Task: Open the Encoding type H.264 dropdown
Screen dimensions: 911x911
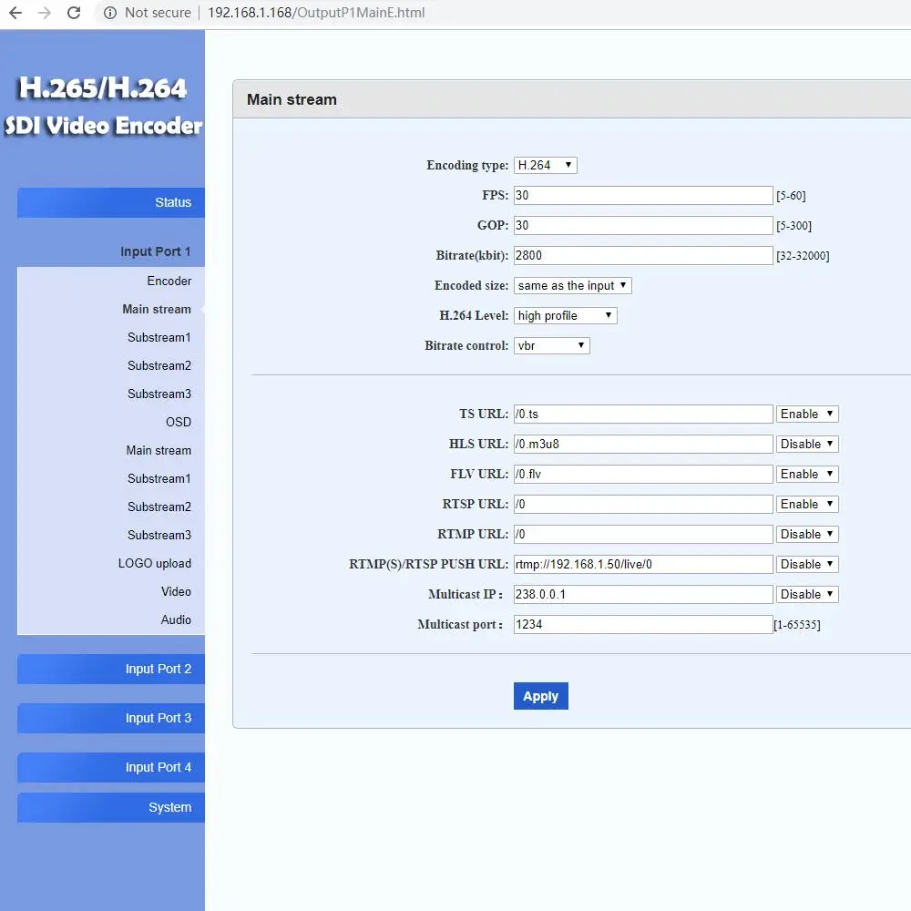Action: 545,165
